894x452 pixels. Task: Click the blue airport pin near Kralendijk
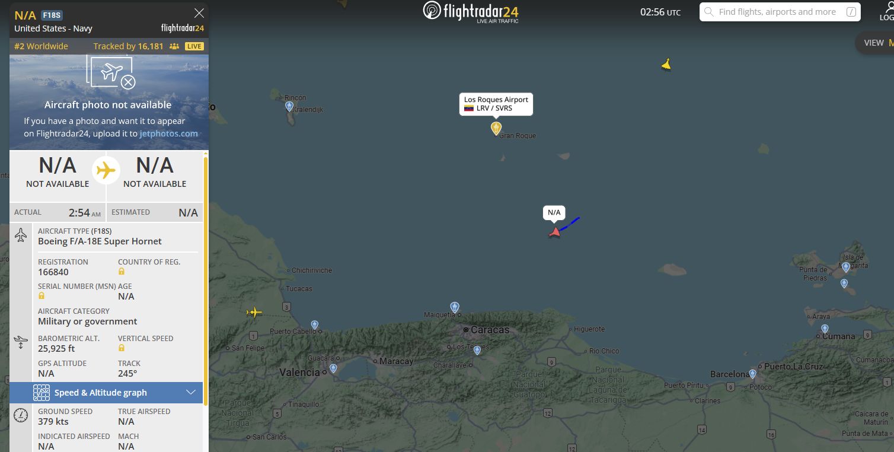pos(289,106)
